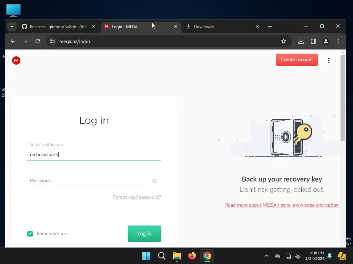353x264 pixels.
Task: Click the MEGA logo icon
Action: click(16, 60)
